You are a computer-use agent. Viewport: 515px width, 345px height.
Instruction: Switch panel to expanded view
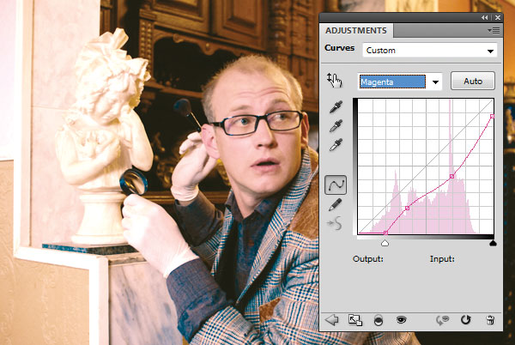[355, 320]
